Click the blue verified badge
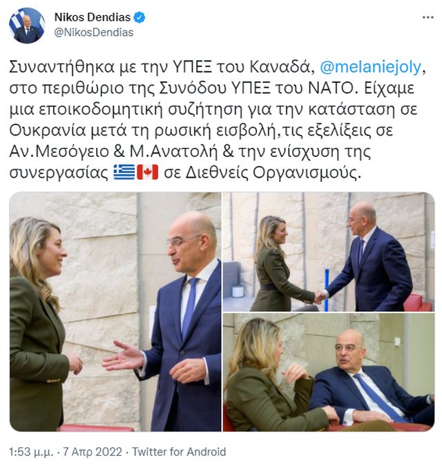This screenshot has height=464, width=442. click(139, 17)
